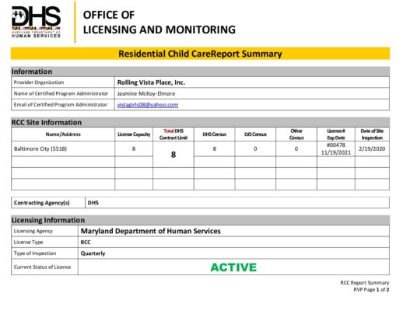Click the 2/19/2020 site inspection date
The image size is (403, 311).
point(372,149)
